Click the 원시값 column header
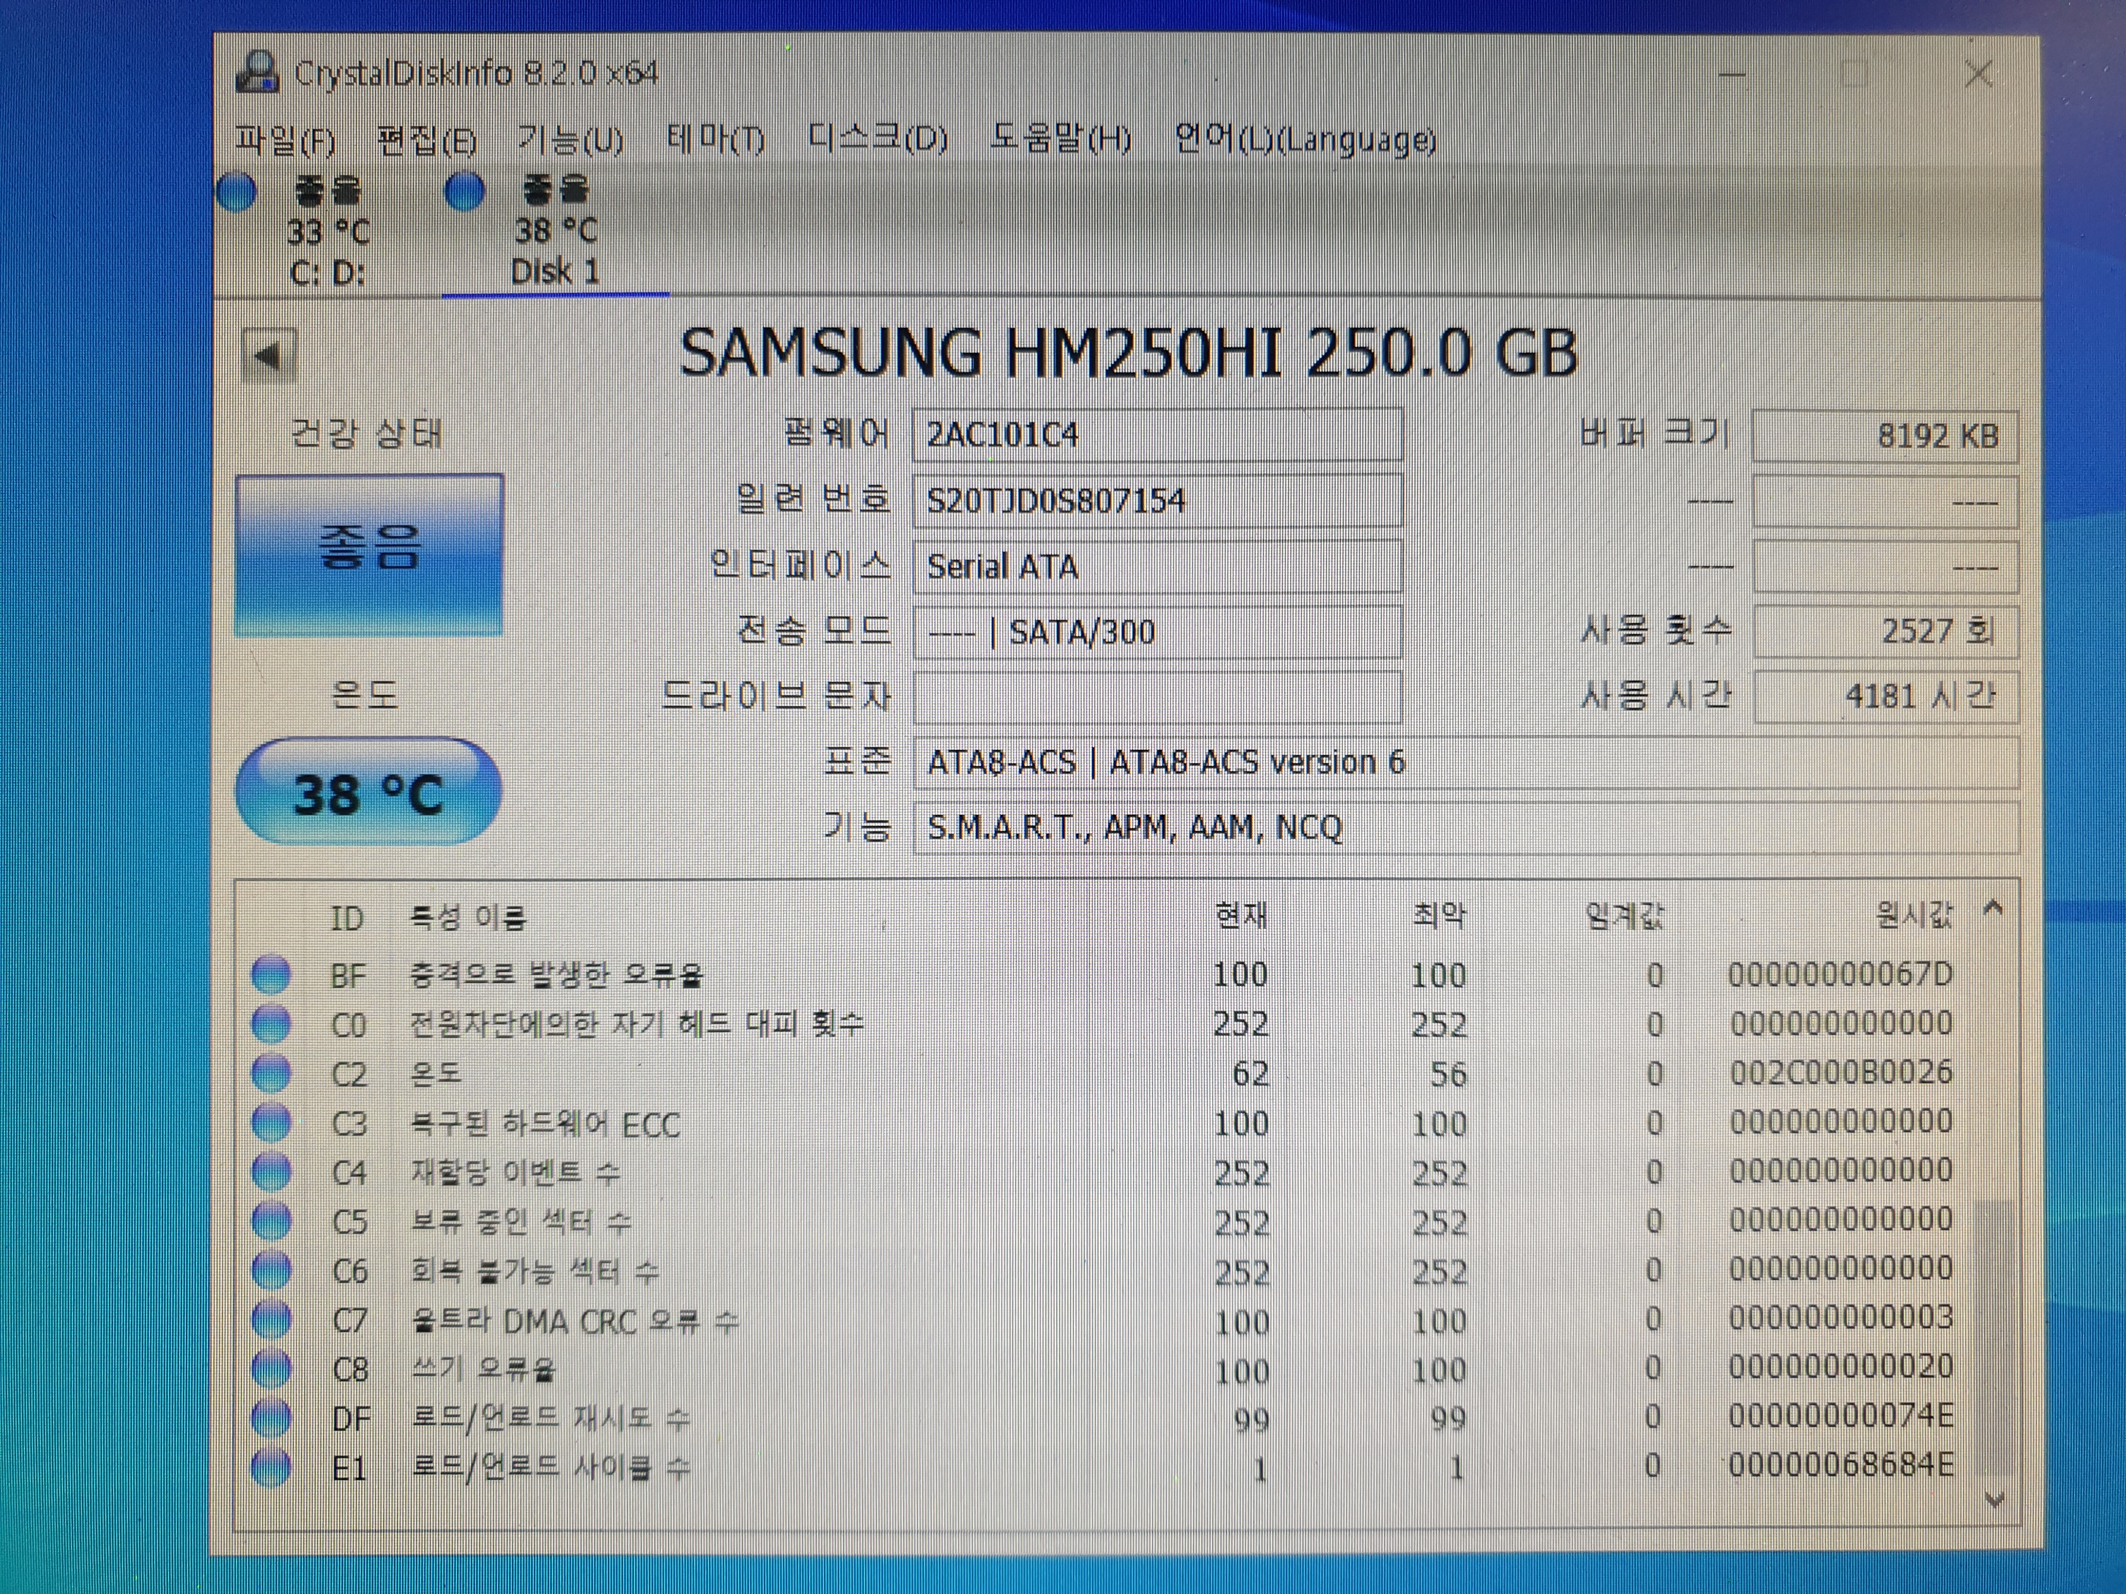This screenshot has width=2126, height=1594. click(1915, 915)
